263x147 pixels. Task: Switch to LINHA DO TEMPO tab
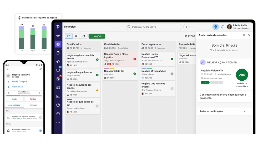pos(14,105)
